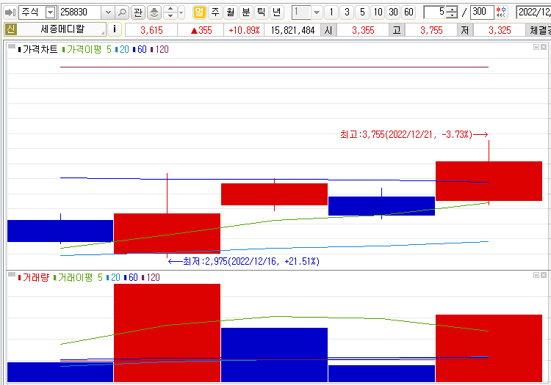The image size is (551, 385).
Task: Choose the 60 interval button
Action: (408, 12)
